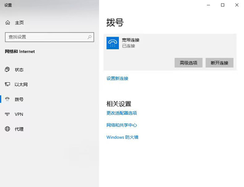Viewport: 244px width, 187px height.
Task: Open the 状态 status icon in sidebar
Action: (x=7, y=69)
